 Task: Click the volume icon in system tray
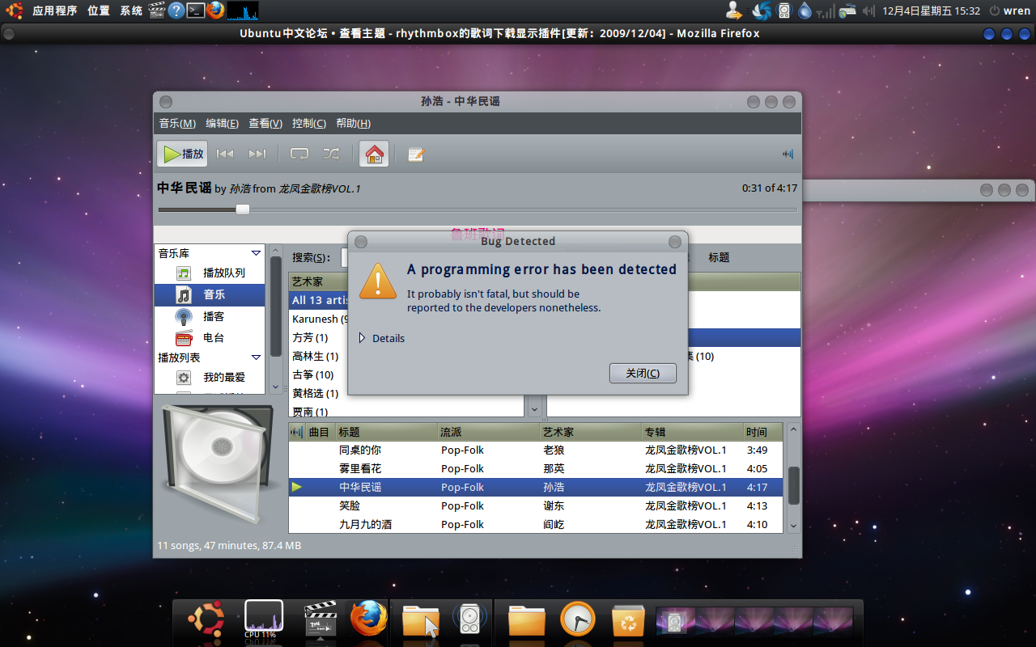tap(869, 11)
